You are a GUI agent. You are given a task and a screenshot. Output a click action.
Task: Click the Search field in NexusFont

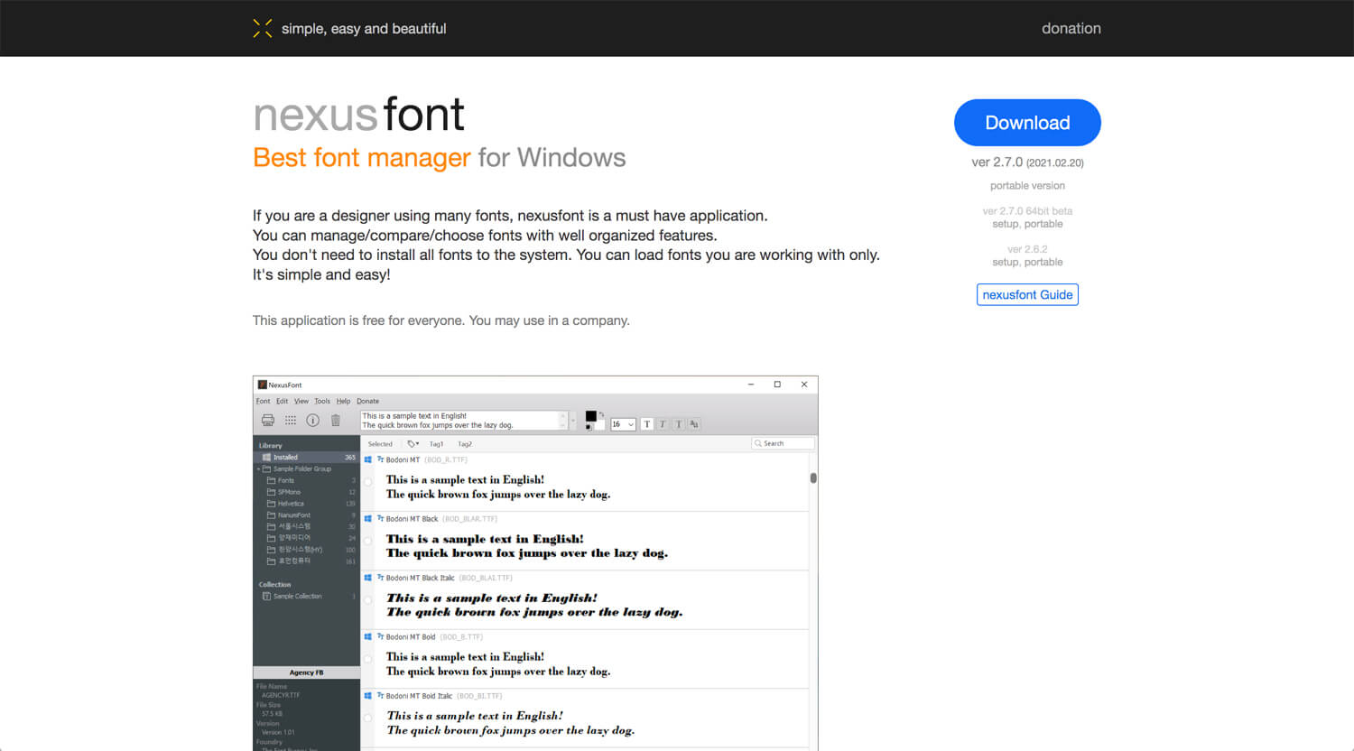click(x=784, y=443)
